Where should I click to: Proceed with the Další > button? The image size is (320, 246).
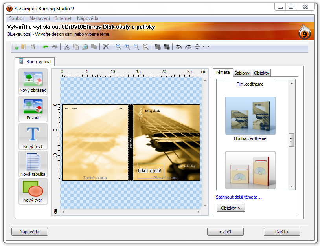tap(282, 232)
